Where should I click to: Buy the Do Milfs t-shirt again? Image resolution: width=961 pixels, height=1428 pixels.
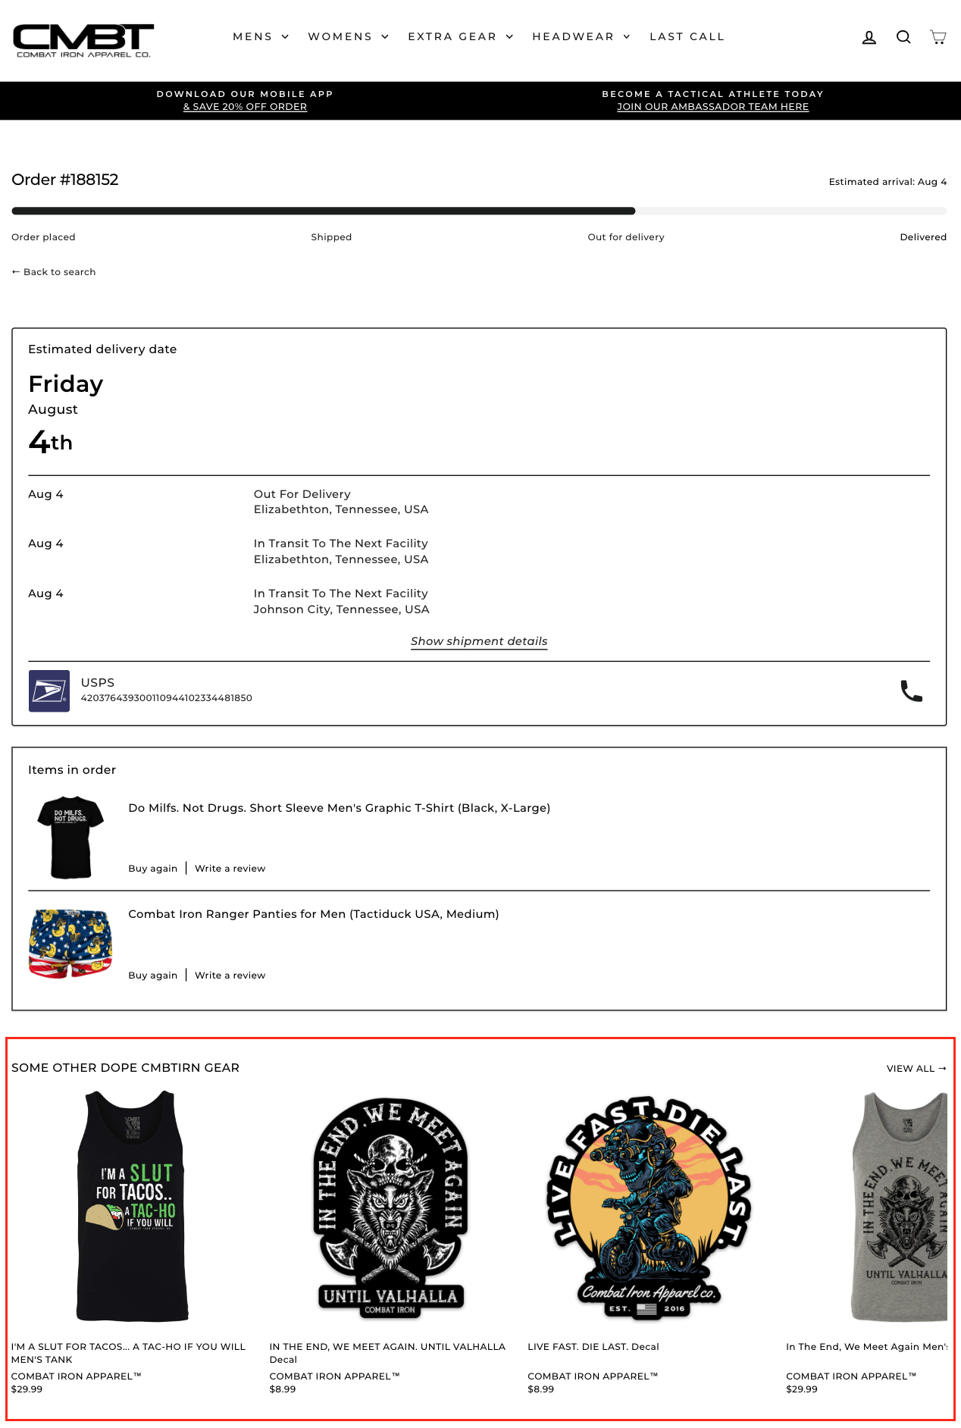[x=153, y=869]
